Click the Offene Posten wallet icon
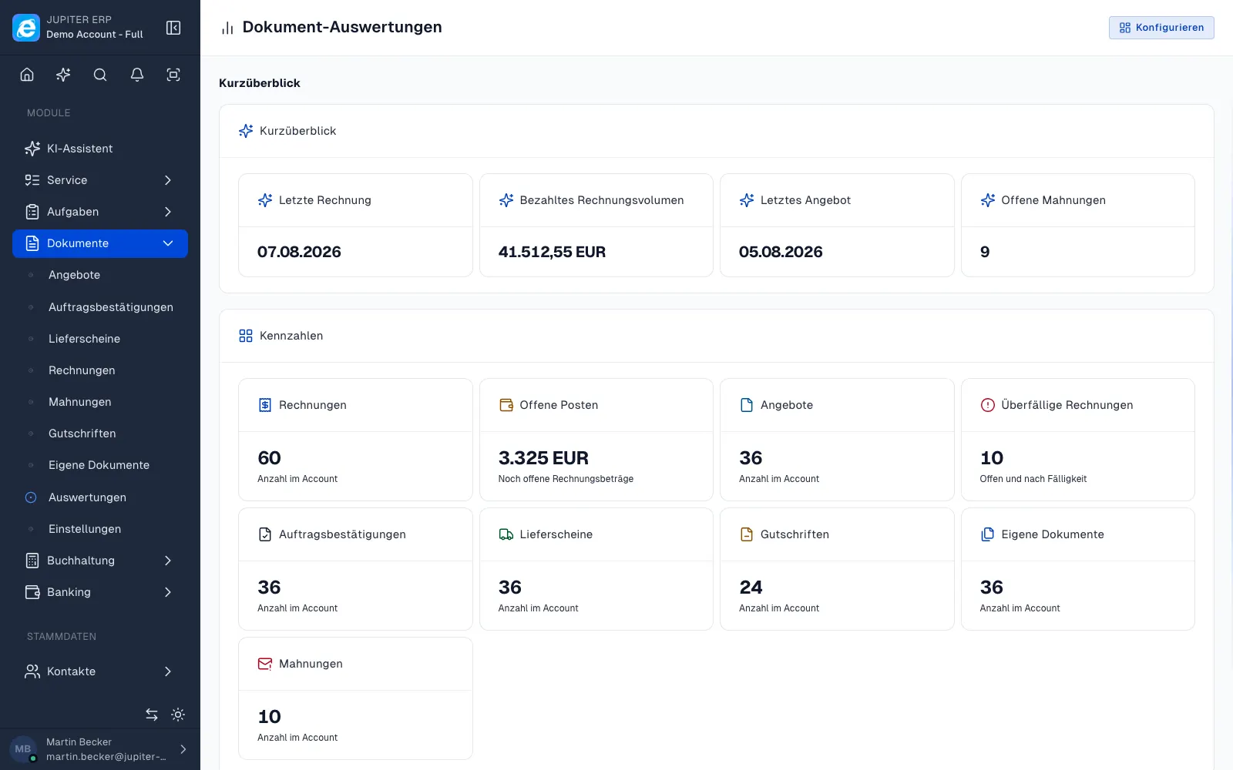 click(x=506, y=405)
